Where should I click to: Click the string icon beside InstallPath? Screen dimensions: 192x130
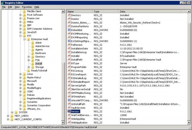[69, 59]
